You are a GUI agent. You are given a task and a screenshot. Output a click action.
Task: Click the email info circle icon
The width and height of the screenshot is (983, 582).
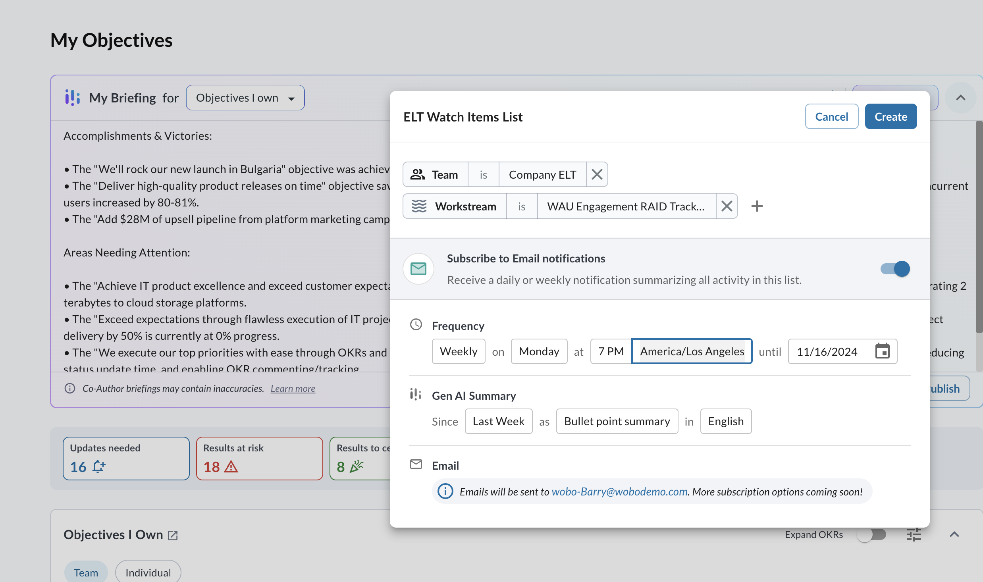click(445, 491)
